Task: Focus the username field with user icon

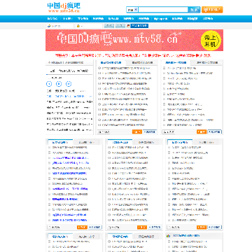Action: (60, 26)
